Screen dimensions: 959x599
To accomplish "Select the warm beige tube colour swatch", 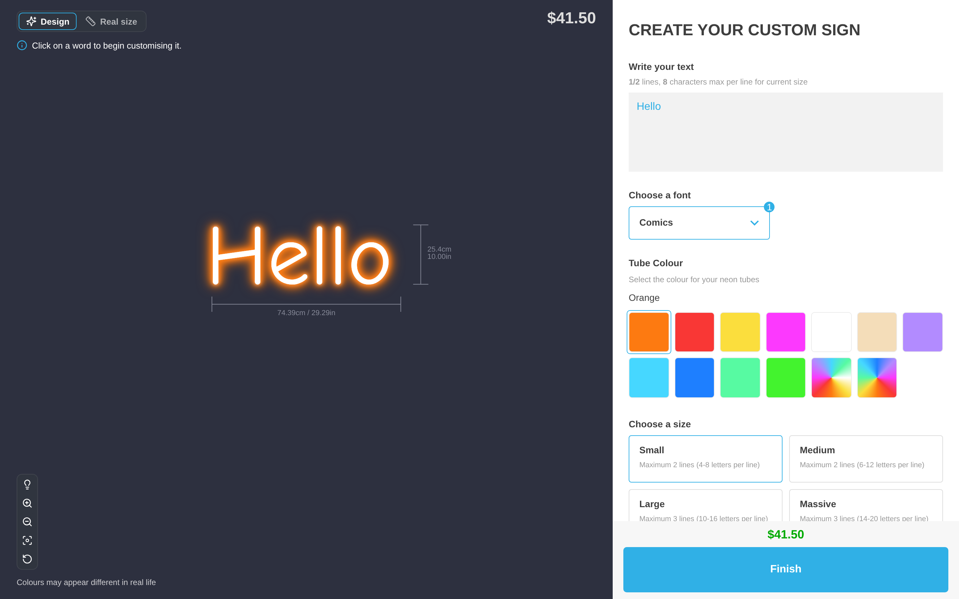I will coord(876,332).
